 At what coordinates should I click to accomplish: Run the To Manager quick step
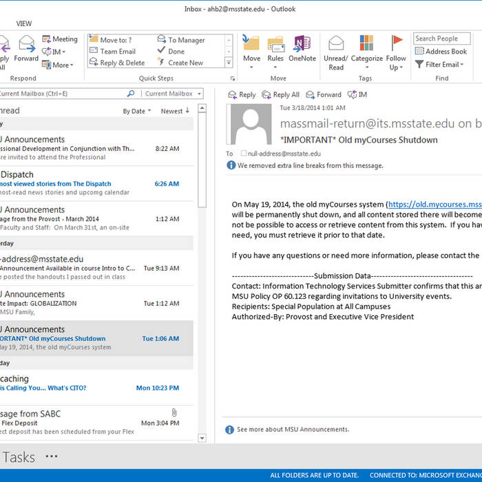[x=181, y=40]
